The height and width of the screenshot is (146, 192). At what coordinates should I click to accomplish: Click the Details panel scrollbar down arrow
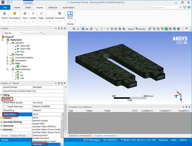[66, 132]
